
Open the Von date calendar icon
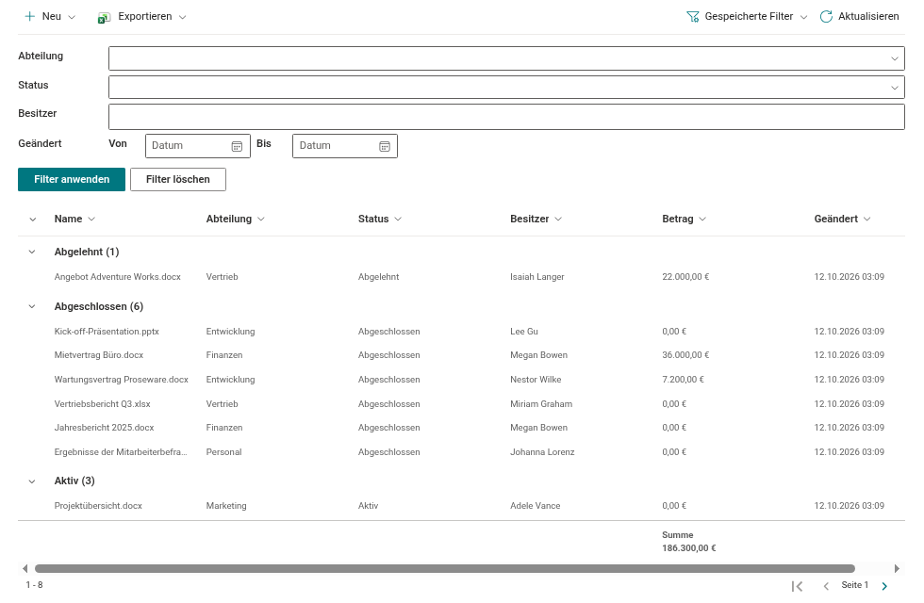(x=237, y=146)
